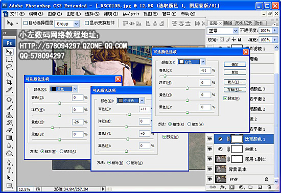
Task: Select the Dodge tool
Action: tap(9, 153)
